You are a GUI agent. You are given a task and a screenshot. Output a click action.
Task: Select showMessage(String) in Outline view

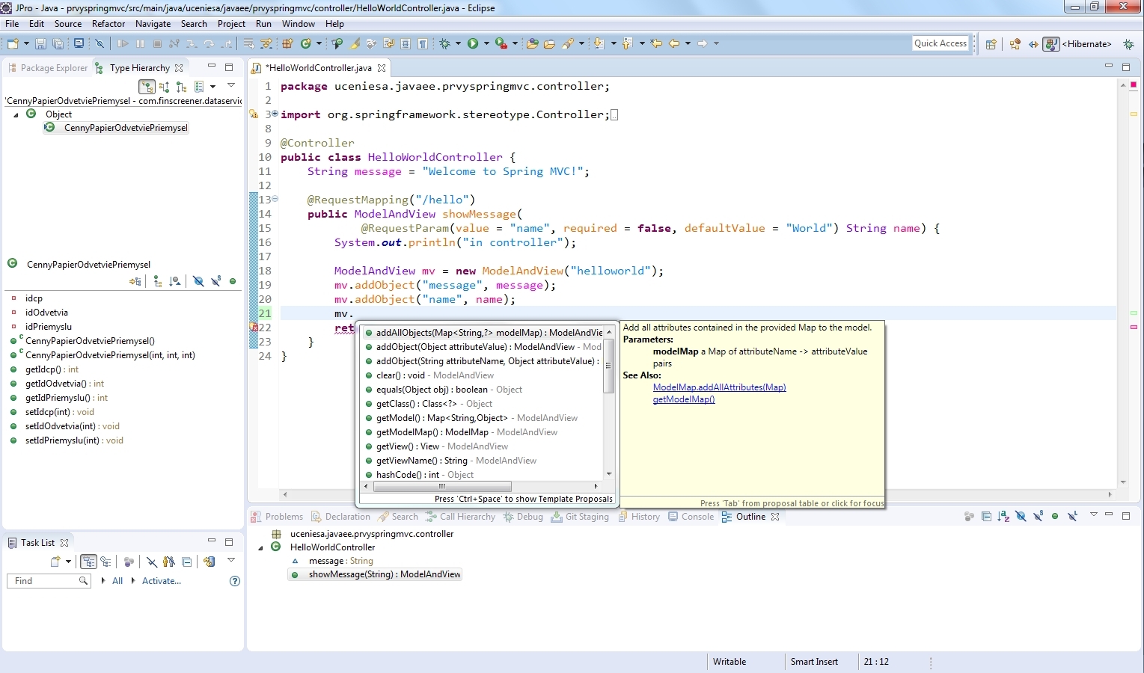pos(376,574)
